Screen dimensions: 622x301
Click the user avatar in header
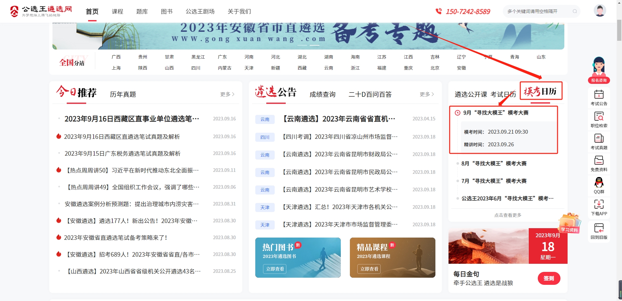point(600,11)
